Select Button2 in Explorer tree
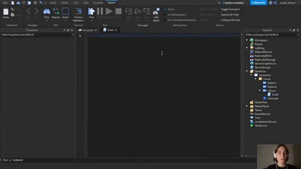The height and width of the screenshot is (169, 301). point(272,86)
